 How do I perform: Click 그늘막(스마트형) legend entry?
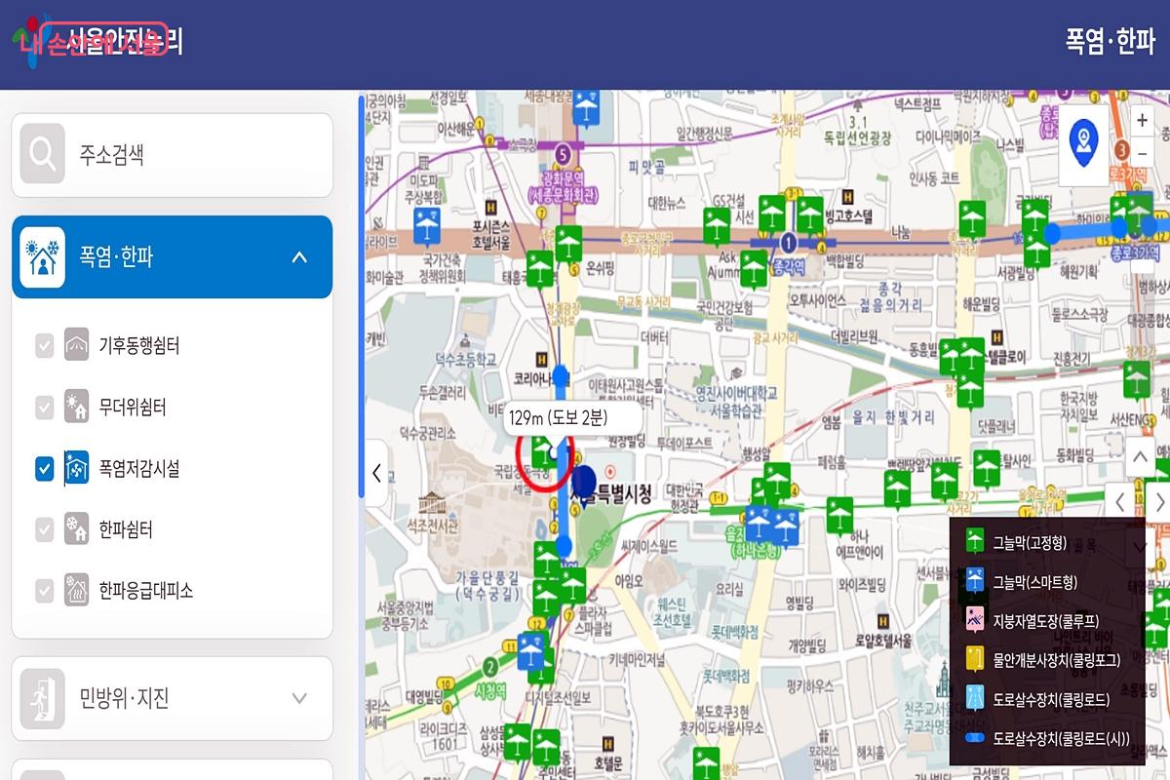[x=1033, y=582]
